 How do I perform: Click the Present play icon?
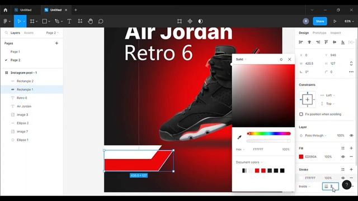(x=335, y=21)
